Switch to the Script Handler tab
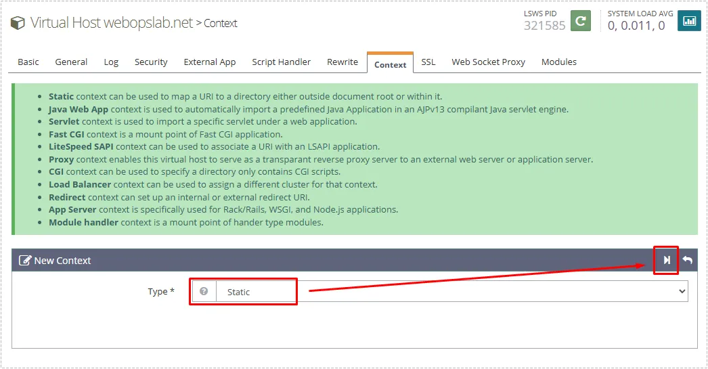This screenshot has height=369, width=708. [x=281, y=62]
